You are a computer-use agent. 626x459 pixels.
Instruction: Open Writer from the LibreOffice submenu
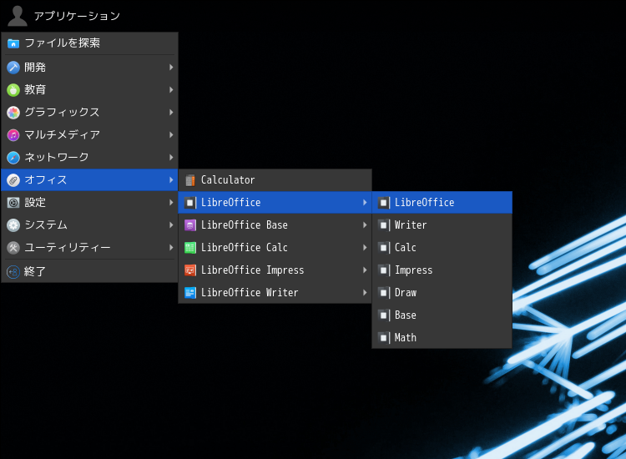(x=442, y=225)
